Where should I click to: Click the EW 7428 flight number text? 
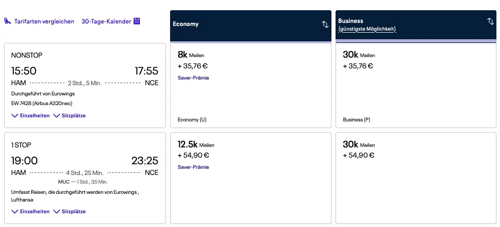pyautogui.click(x=21, y=103)
